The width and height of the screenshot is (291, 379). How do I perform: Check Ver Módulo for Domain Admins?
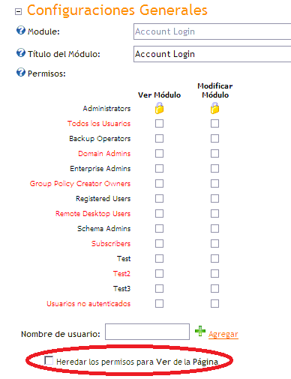pyautogui.click(x=159, y=153)
